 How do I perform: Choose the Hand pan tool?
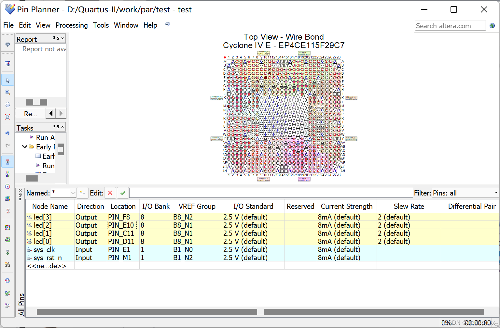[x=7, y=105]
